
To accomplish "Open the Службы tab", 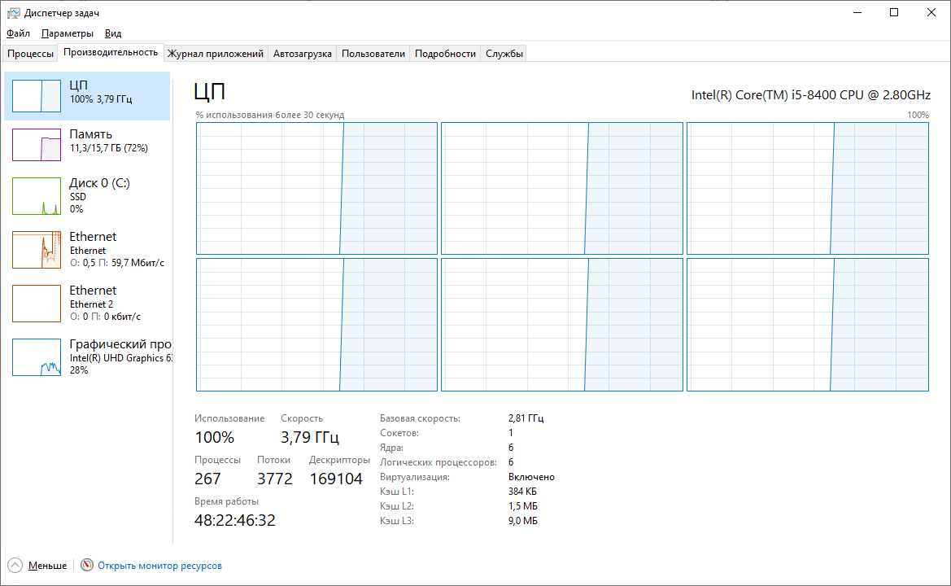I will pos(504,54).
